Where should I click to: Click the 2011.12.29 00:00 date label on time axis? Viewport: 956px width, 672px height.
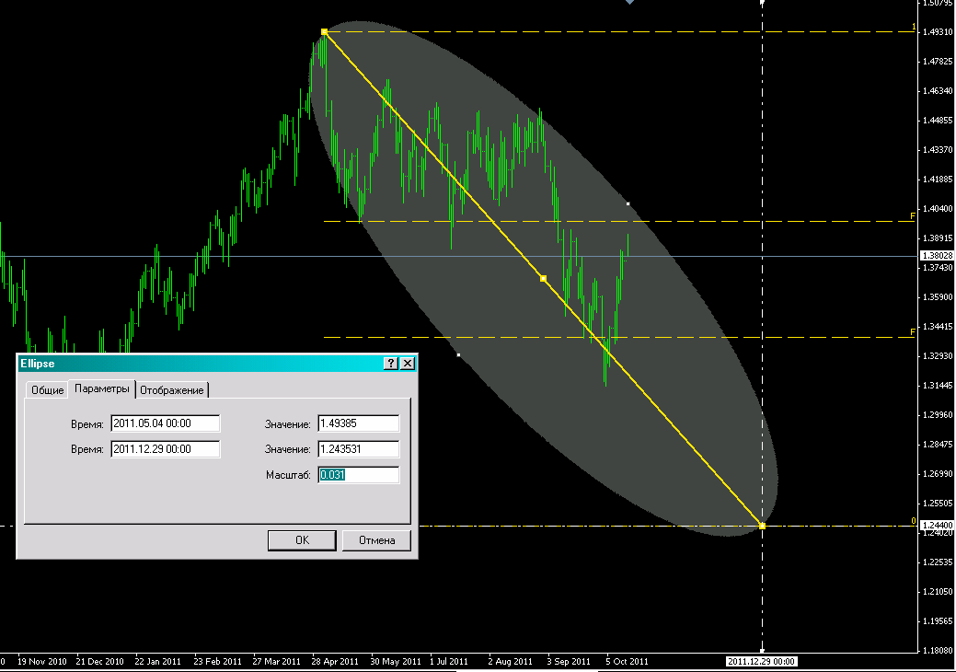[x=761, y=661]
